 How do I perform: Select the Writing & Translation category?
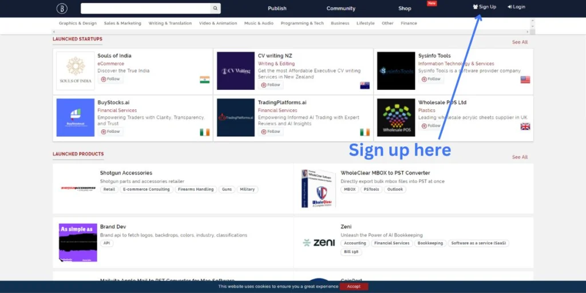170,23
